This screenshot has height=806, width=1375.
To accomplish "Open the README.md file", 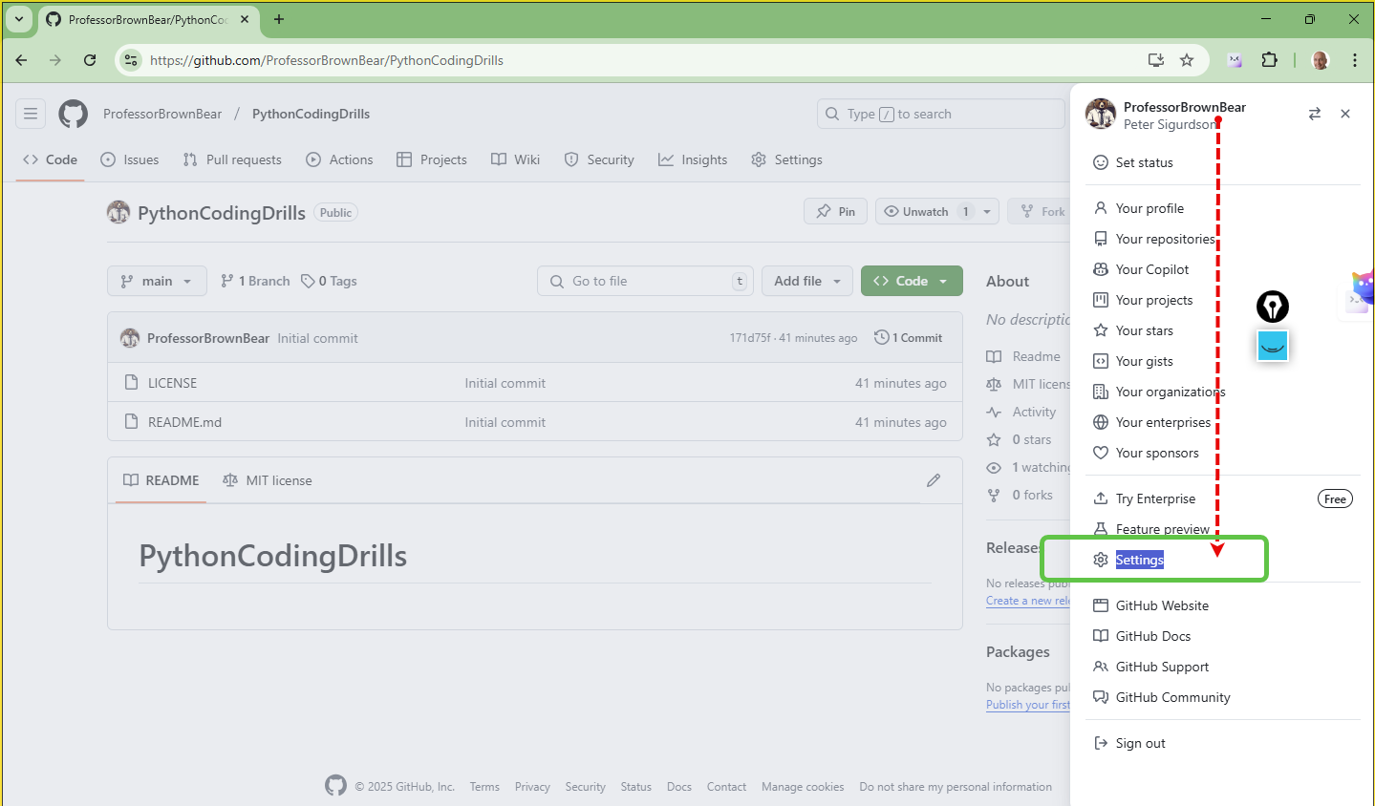I will tap(184, 422).
